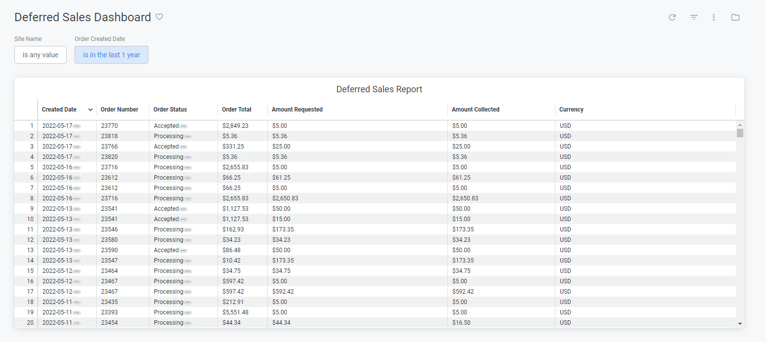Viewport: 766px width, 342px height.
Task: Edit the Site Name filter value
Action: click(40, 55)
